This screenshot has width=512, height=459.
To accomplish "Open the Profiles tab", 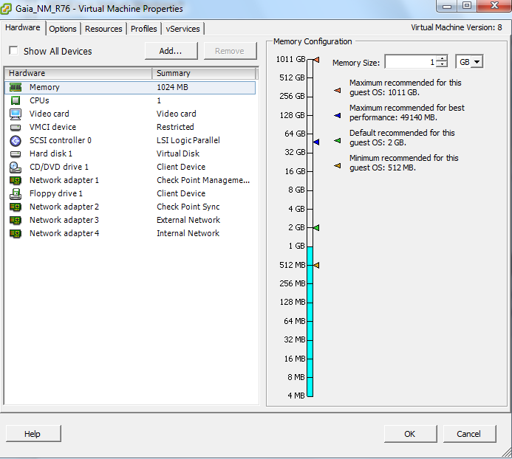I will (x=143, y=29).
